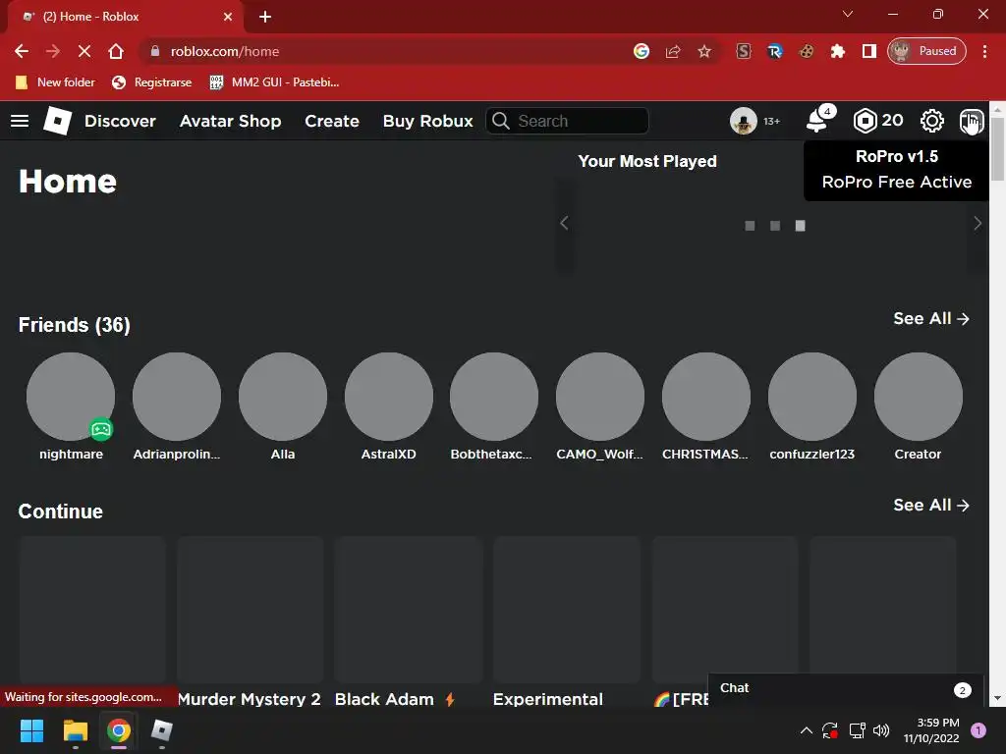Open the Windows Start menu
This screenshot has height=754, width=1006.
tap(31, 730)
